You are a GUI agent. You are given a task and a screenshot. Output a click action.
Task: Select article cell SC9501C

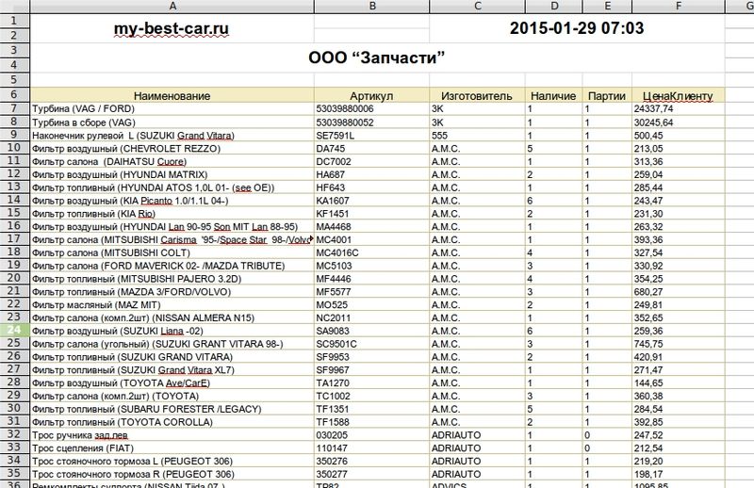tap(371, 344)
